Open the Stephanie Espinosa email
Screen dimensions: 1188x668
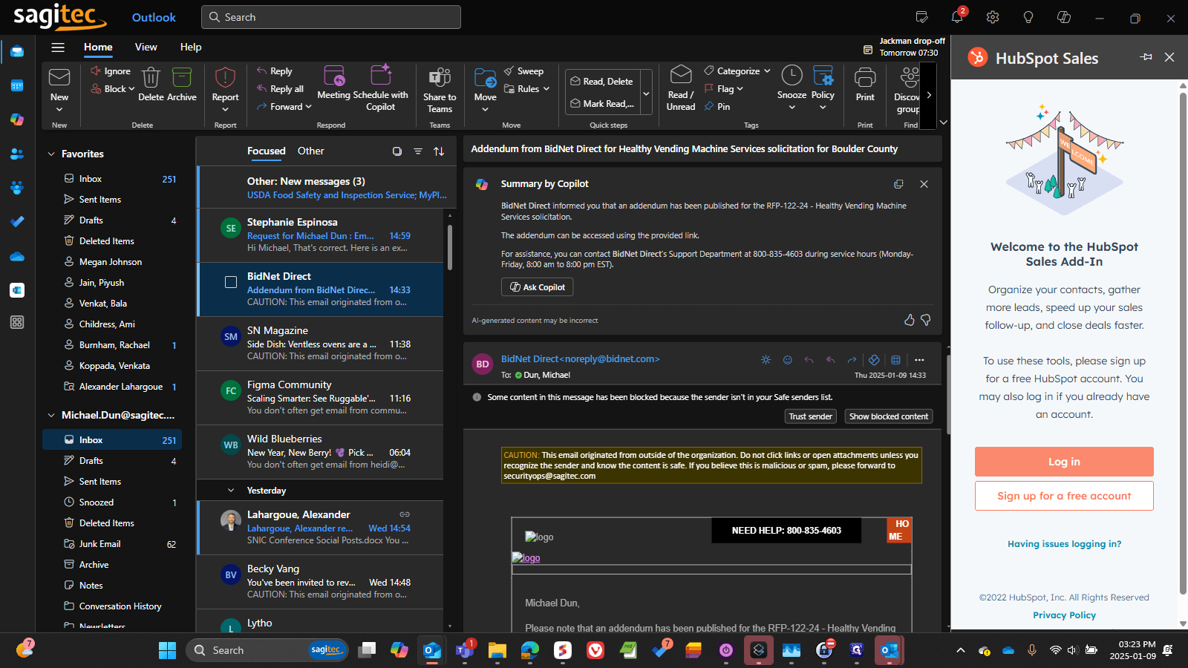click(x=321, y=235)
